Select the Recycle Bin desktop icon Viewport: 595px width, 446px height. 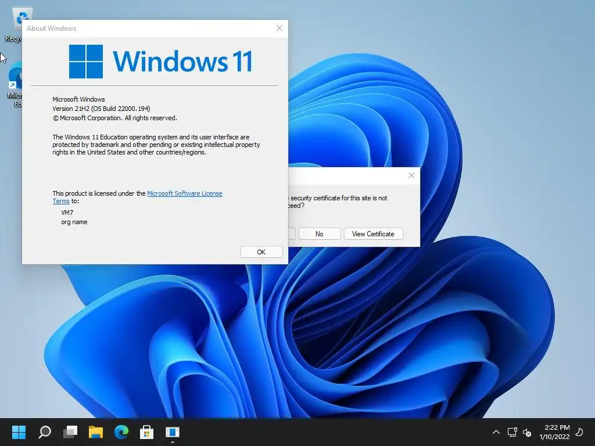tap(14, 24)
